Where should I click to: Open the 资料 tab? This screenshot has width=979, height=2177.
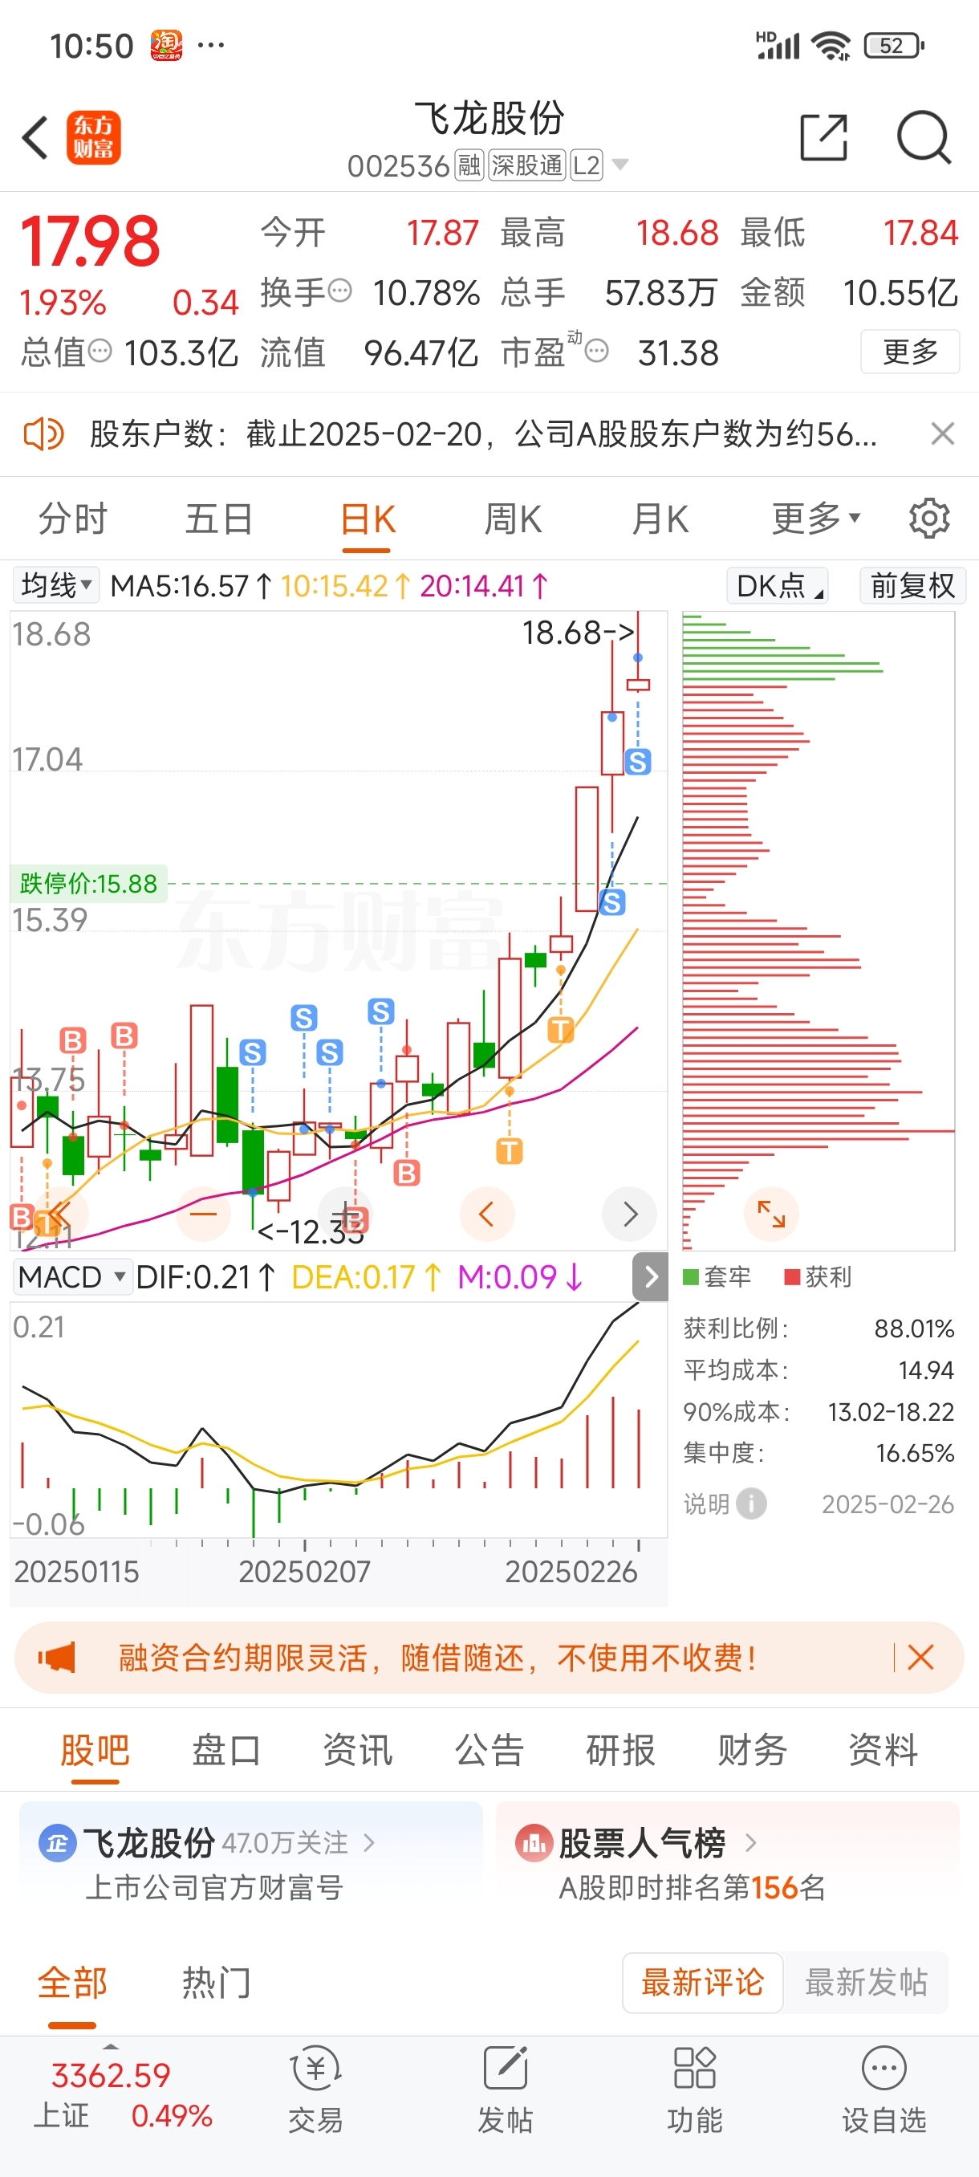(883, 1749)
